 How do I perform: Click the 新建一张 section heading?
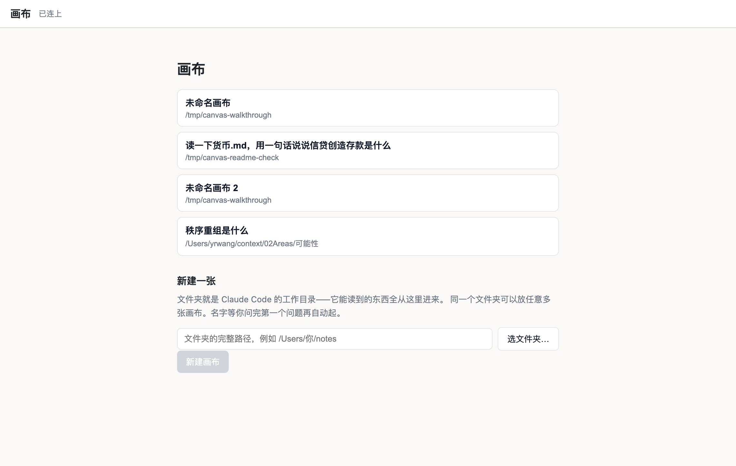(196, 281)
